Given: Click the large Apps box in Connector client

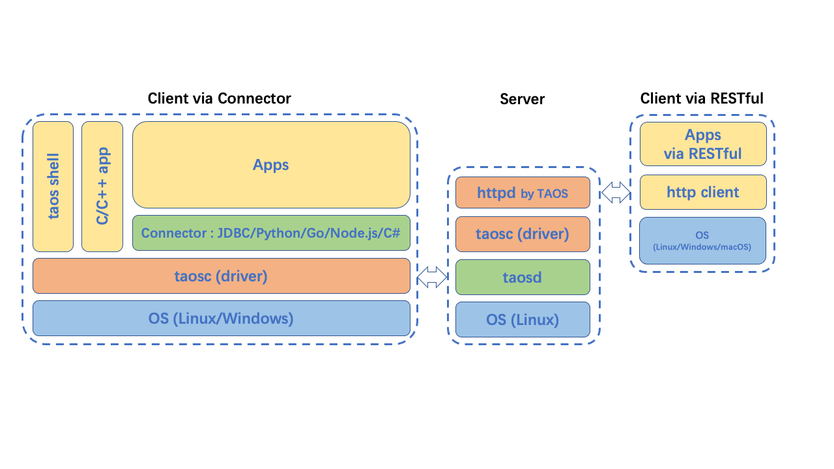Looking at the screenshot, I should click(x=271, y=165).
